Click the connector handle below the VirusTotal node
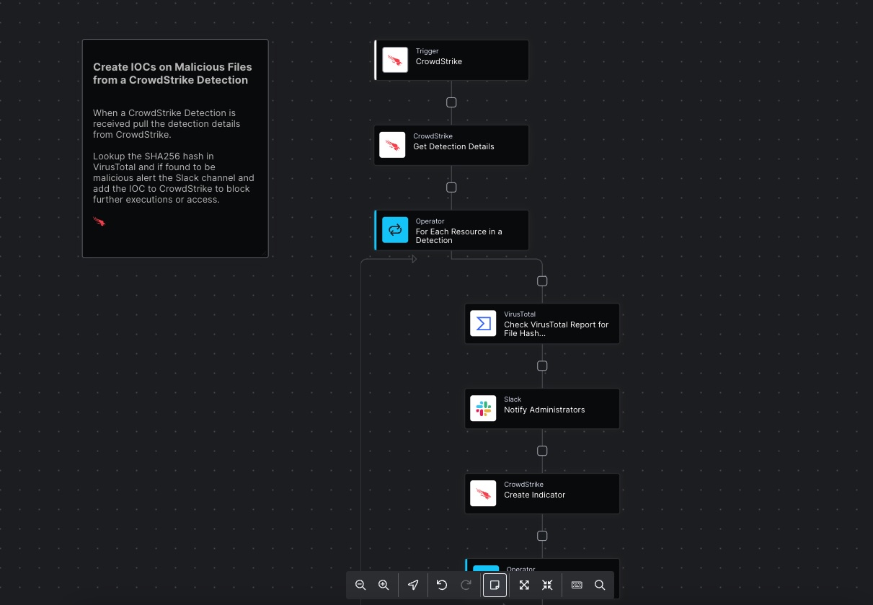Screen dimensions: 873x605 coord(542,366)
